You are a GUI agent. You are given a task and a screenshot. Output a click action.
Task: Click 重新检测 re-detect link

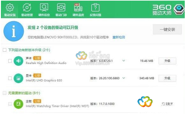click(x=118, y=37)
